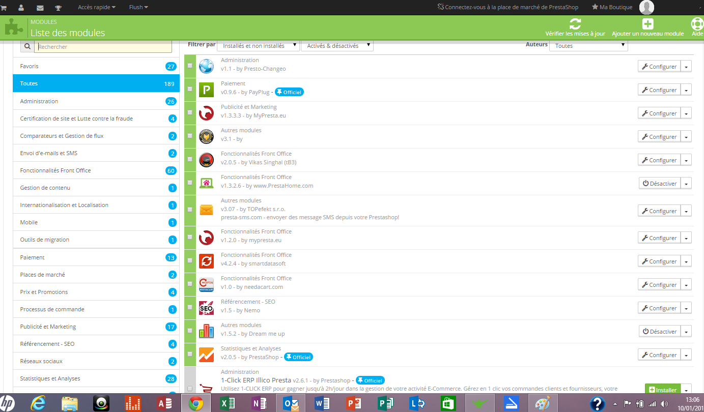Open Google Chrome from the taskbar

coord(195,403)
